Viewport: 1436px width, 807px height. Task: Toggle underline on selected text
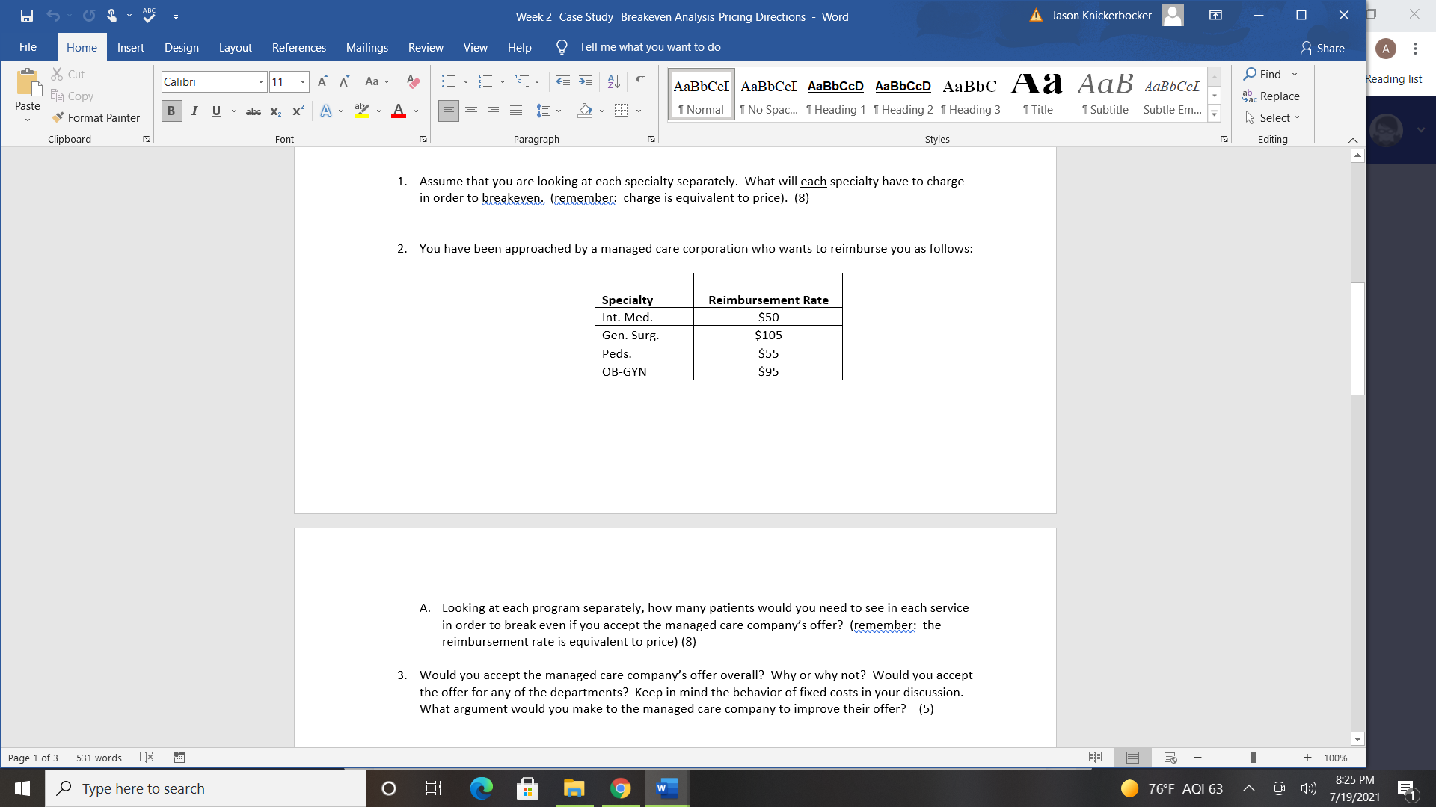(x=216, y=111)
